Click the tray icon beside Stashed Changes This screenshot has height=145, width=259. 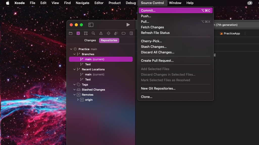coord(79,90)
